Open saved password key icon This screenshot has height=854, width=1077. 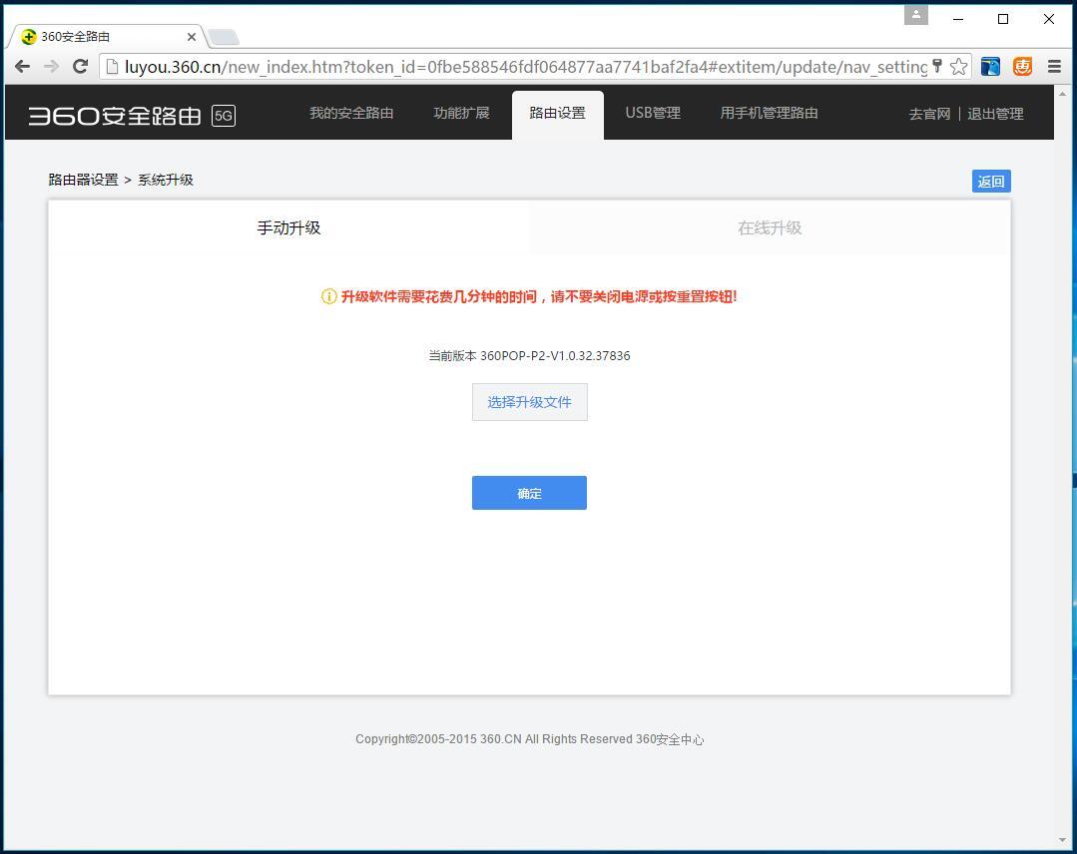tap(937, 66)
